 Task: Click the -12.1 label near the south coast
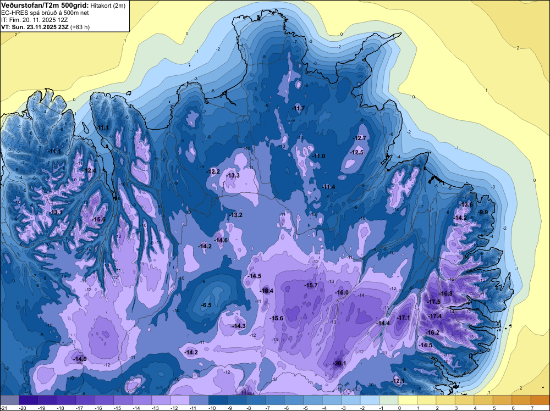pyautogui.click(x=398, y=381)
